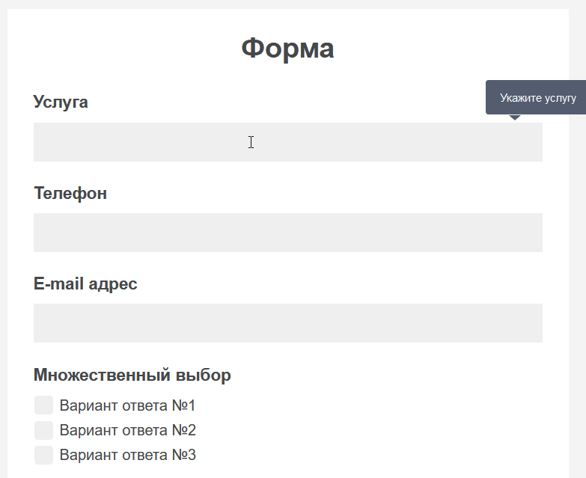Focus the Телефон text field
The width and height of the screenshot is (586, 478).
tap(287, 233)
